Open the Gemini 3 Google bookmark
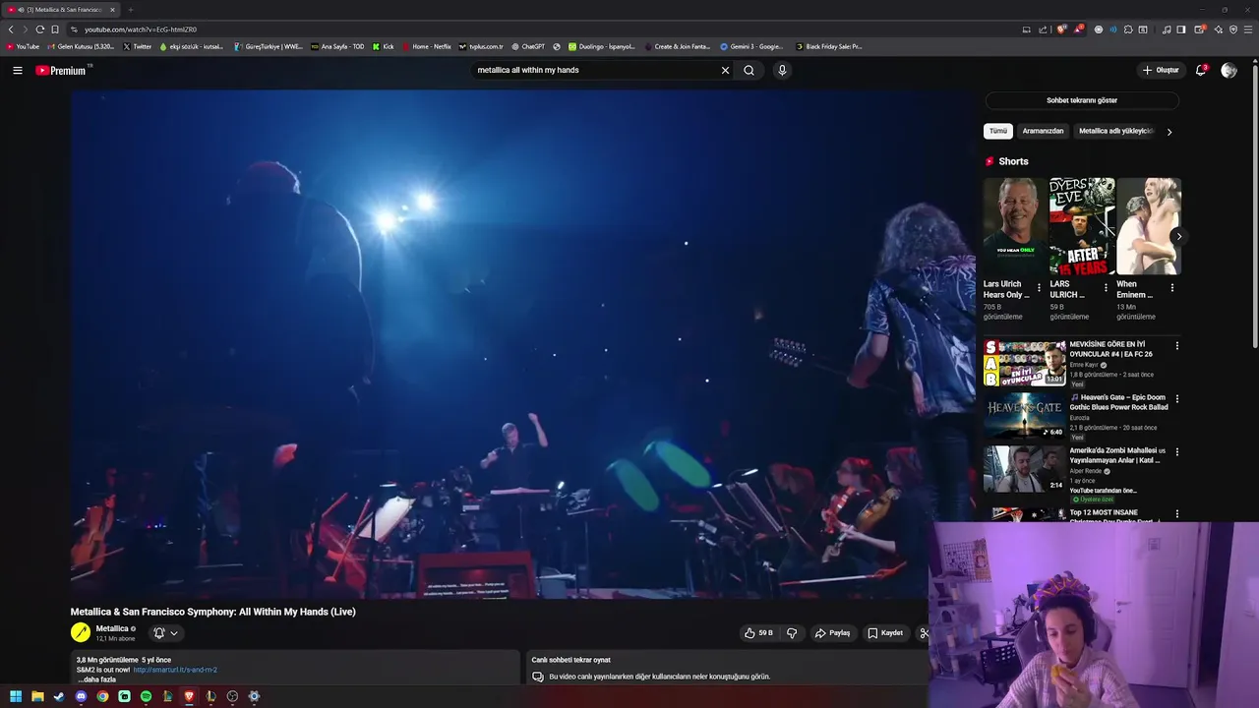This screenshot has height=708, width=1259. (x=751, y=46)
